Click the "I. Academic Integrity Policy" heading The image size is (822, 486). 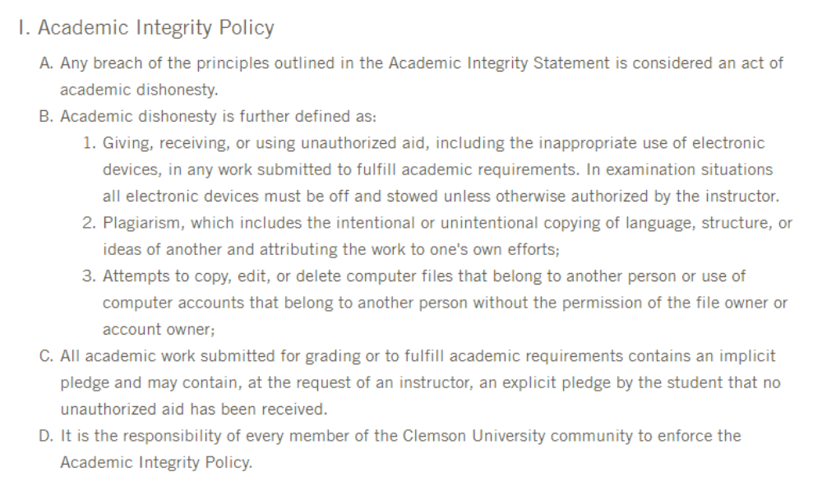pos(145,28)
